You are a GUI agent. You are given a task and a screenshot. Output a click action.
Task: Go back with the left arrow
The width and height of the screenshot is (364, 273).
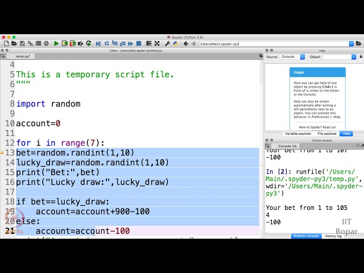pos(186,43)
